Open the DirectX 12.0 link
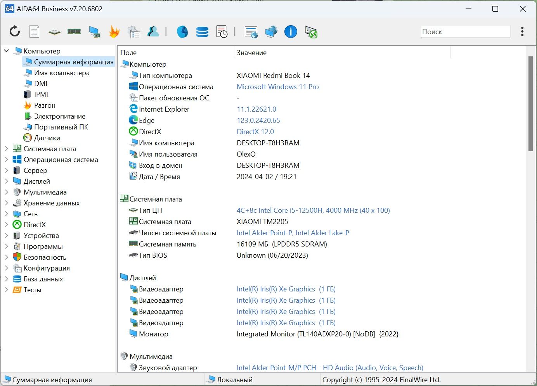Screen dimensions: 537x386 click(x=255, y=132)
